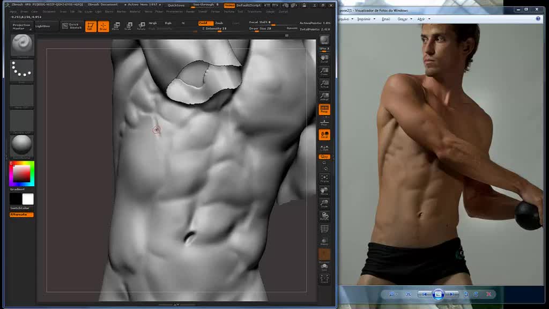Toggle Persp perspective mode
Screen dimensions: 549x309
(x=324, y=109)
